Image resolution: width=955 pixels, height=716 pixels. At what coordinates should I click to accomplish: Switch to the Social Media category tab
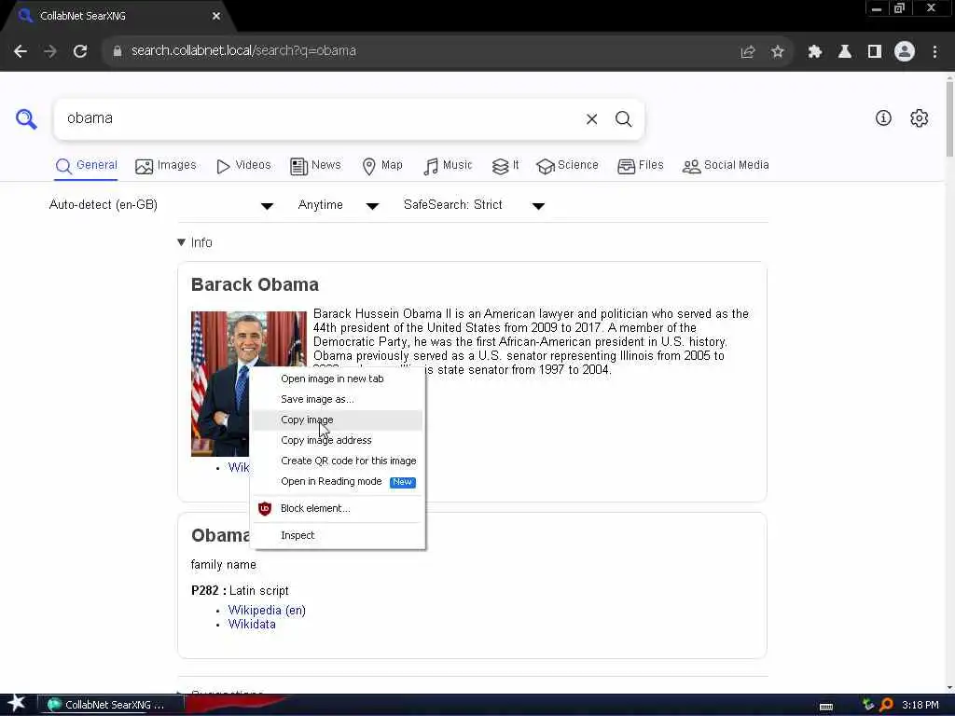point(726,166)
